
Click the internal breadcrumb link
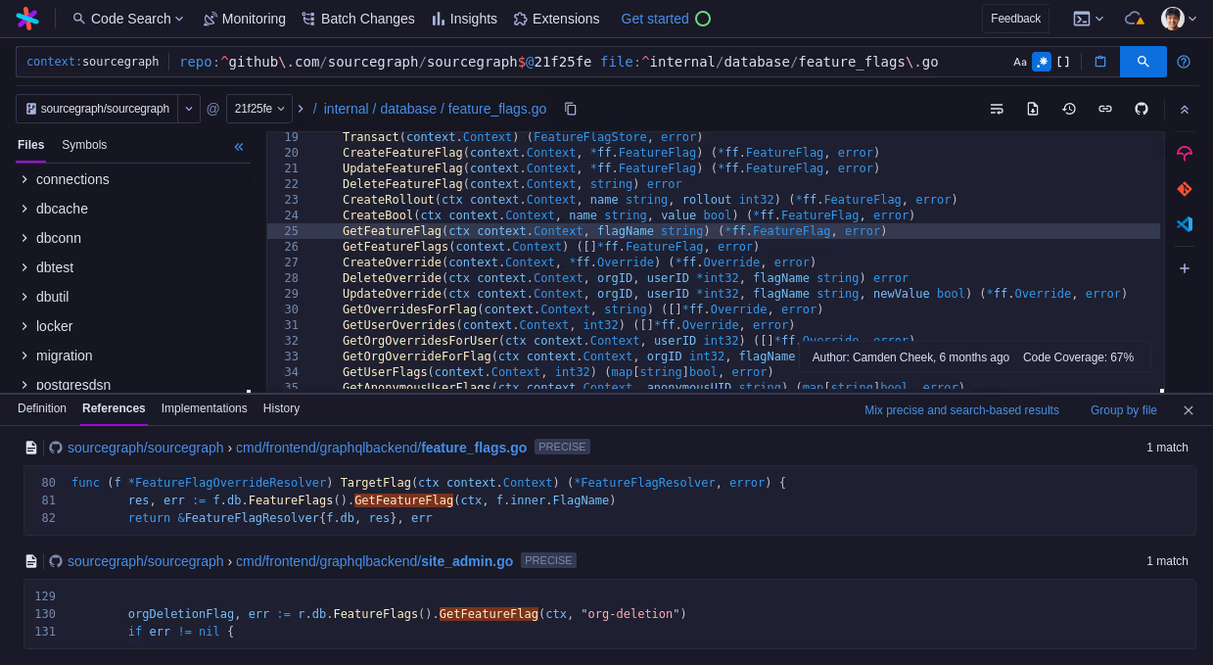347,109
